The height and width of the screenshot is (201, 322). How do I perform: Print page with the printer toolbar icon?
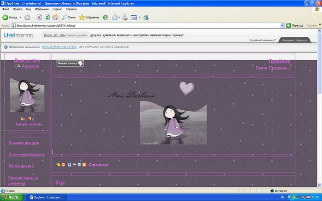(x=125, y=17)
